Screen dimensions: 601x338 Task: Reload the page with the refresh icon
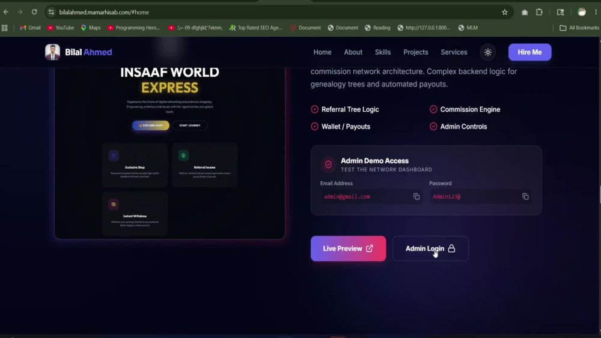pyautogui.click(x=34, y=12)
